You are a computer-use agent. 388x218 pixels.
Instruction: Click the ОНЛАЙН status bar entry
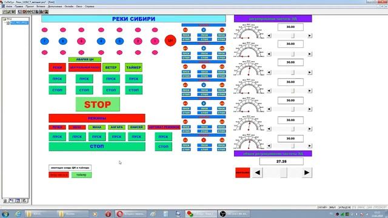pyautogui.click(x=322, y=207)
